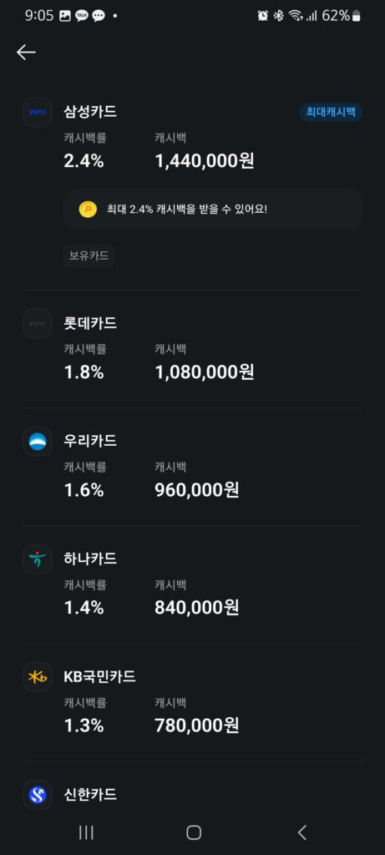The width and height of the screenshot is (385, 855).
Task: Open the 롯데카드 list entry
Action: pyautogui.click(x=192, y=350)
